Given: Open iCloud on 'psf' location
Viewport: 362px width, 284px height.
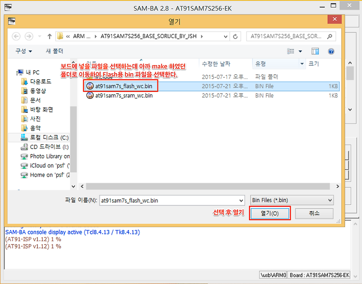Looking at the screenshot, I should click(x=45, y=166).
